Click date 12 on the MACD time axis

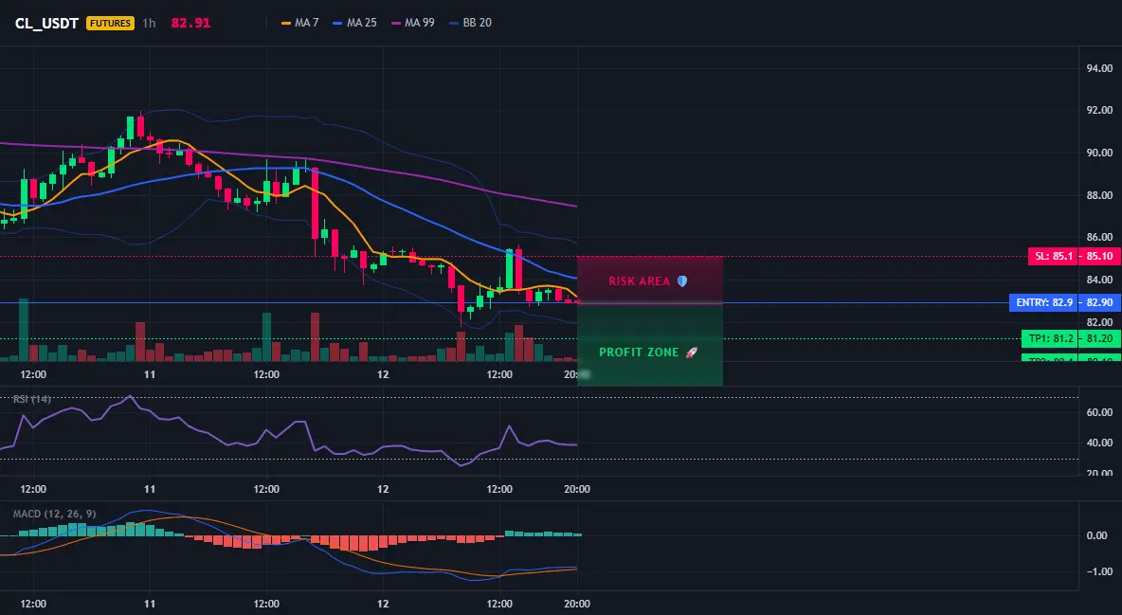tap(383, 604)
